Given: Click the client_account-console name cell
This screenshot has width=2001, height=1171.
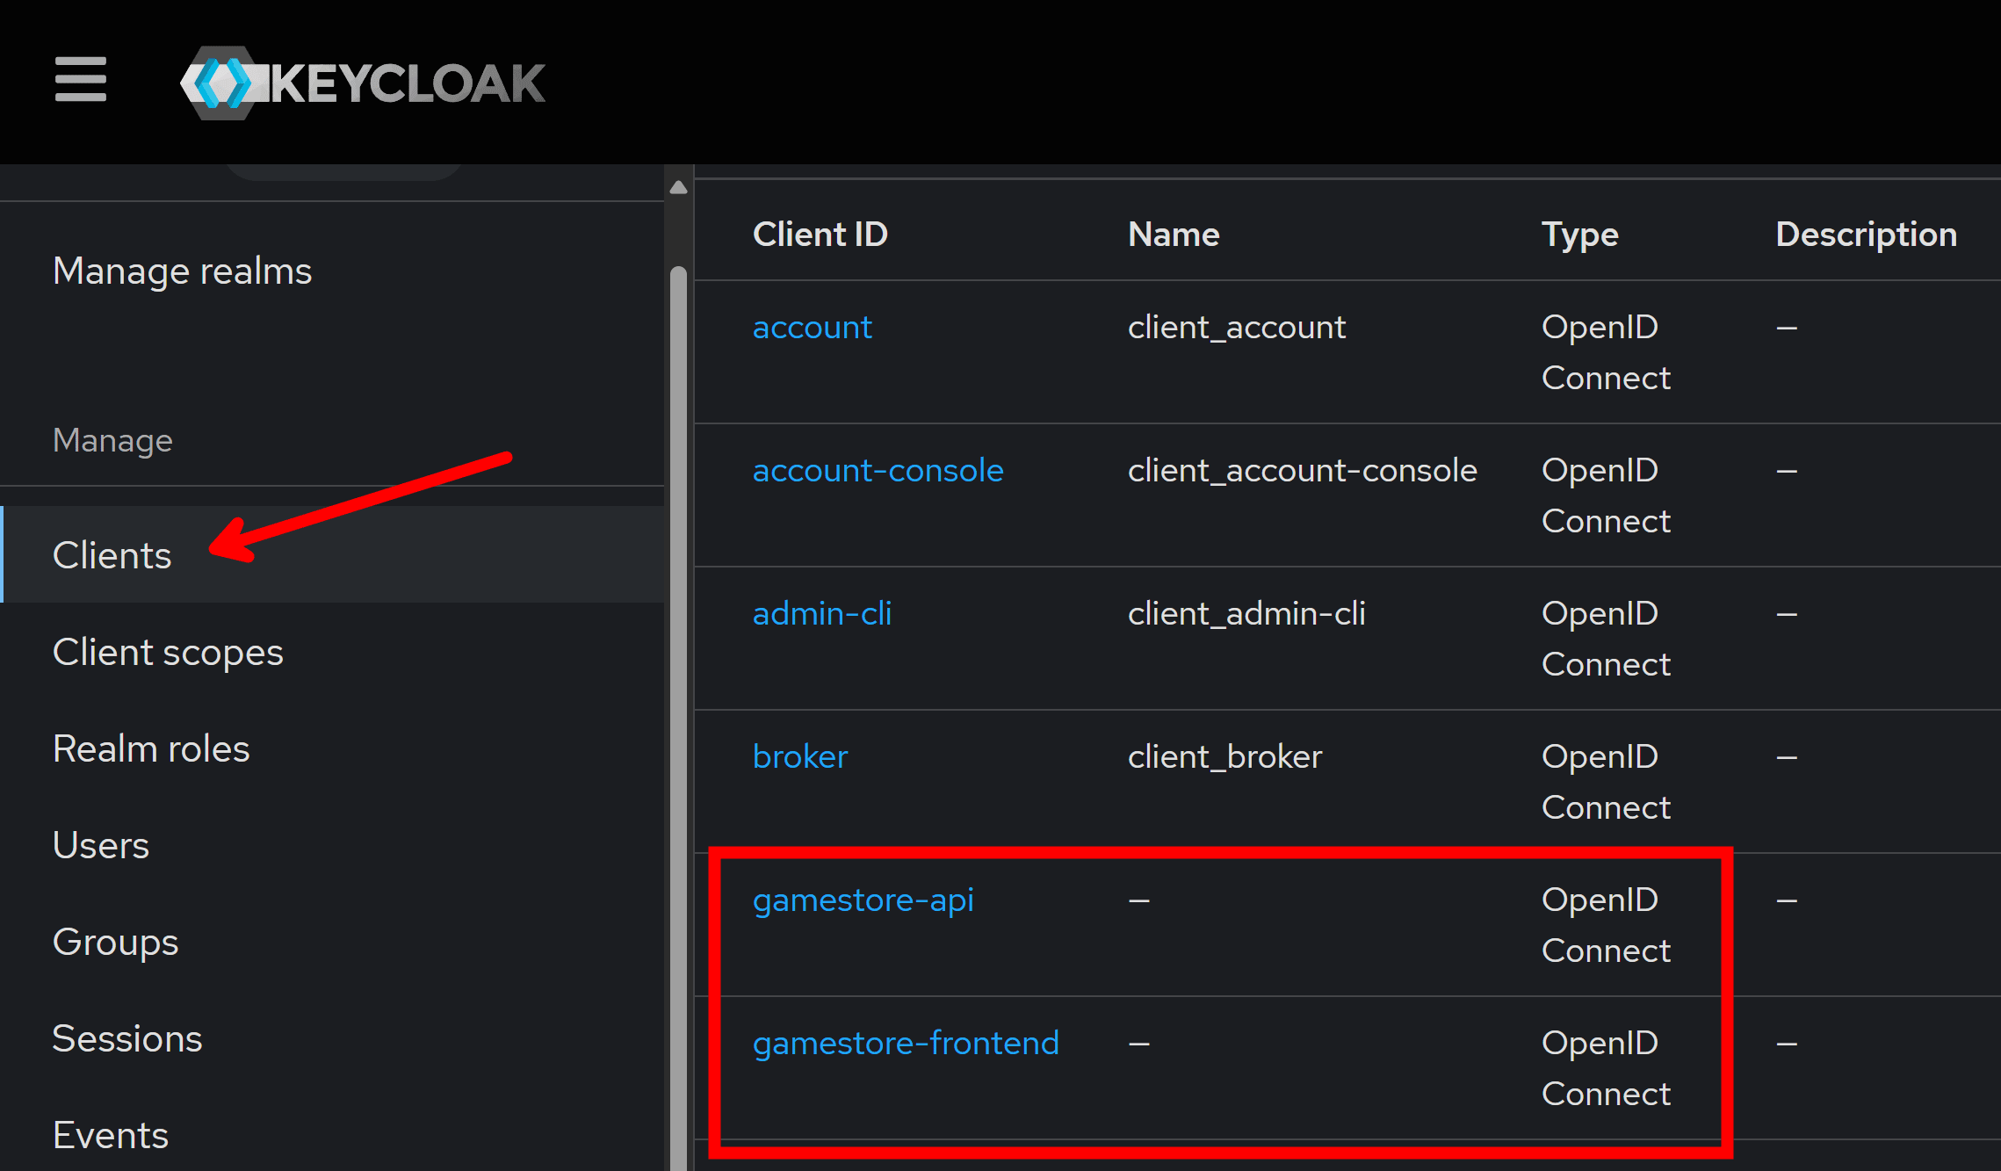Looking at the screenshot, I should [x=1303, y=470].
